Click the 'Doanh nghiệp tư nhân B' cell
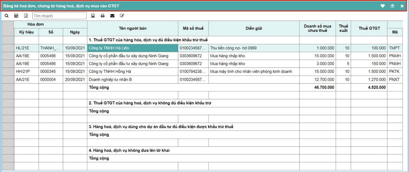The height and width of the screenshot is (172, 409). [x=132, y=79]
